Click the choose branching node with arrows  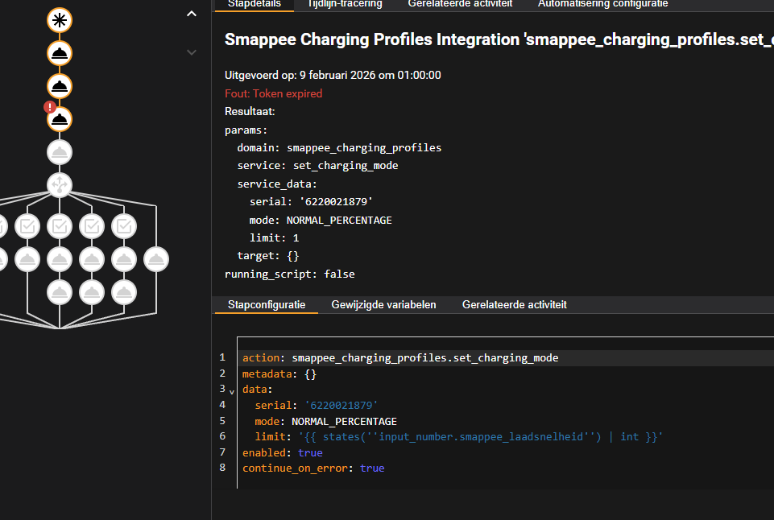click(x=60, y=185)
